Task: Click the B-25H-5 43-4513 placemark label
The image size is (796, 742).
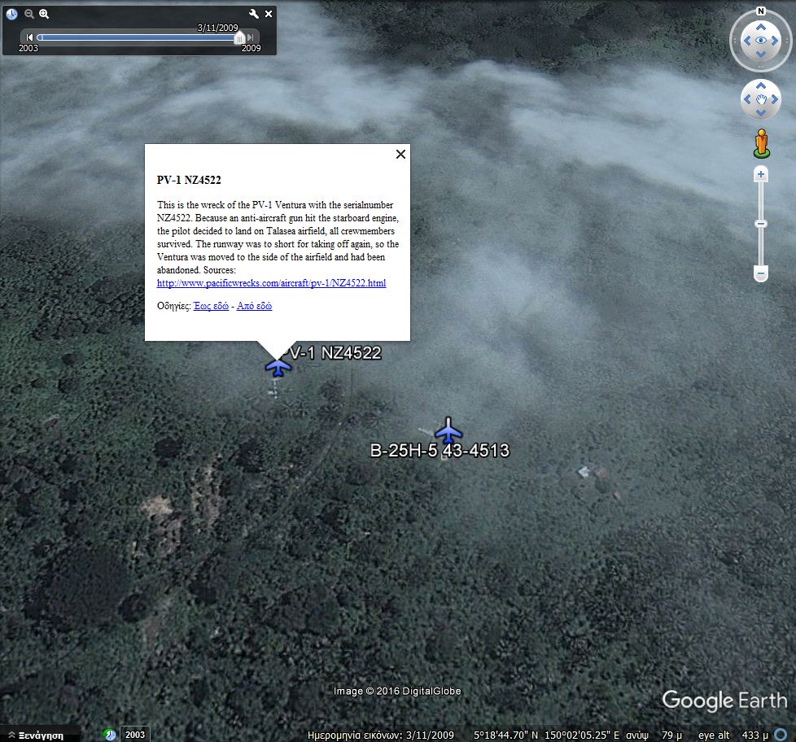Action: [x=440, y=451]
